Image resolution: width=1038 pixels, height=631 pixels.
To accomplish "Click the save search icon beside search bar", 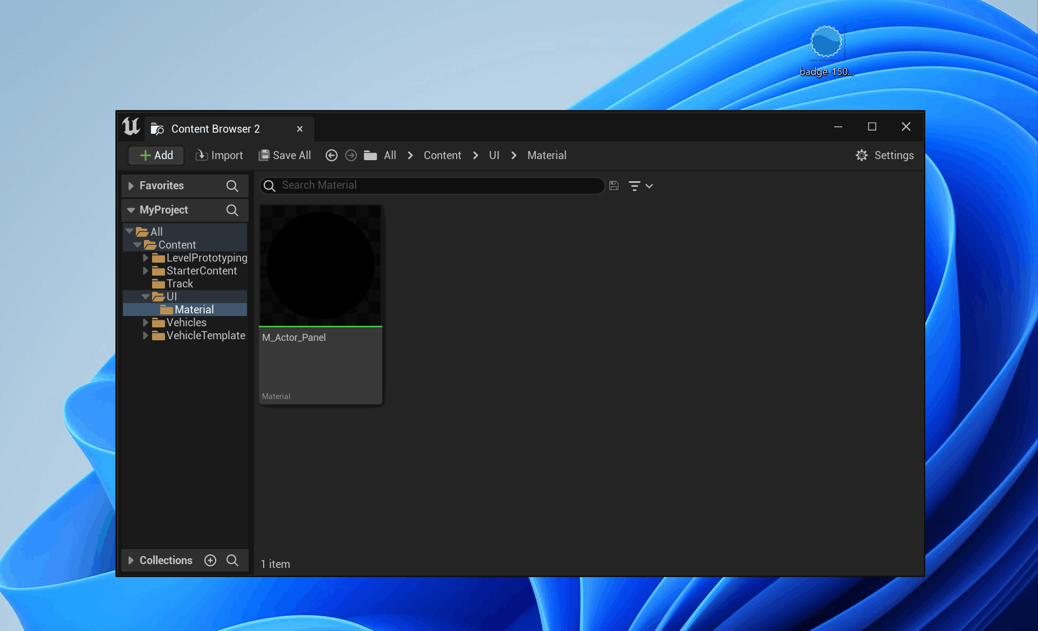I will point(614,186).
